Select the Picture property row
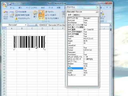The width and height of the screenshot is (128, 96). tap(83, 50)
